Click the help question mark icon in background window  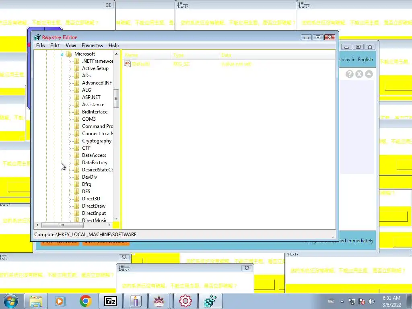350,74
